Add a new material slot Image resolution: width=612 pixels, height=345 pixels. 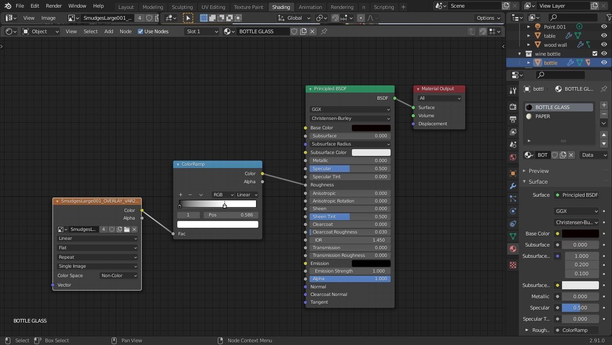[604, 105]
